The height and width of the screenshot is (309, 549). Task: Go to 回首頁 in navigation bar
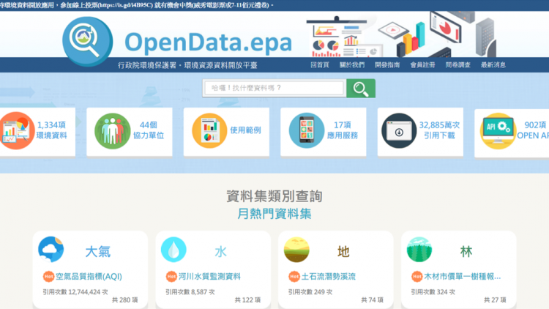pyautogui.click(x=319, y=65)
